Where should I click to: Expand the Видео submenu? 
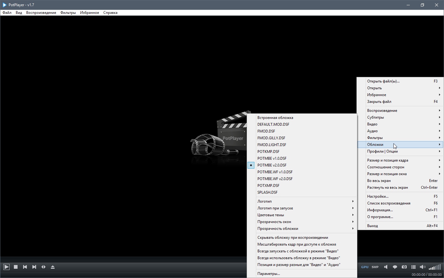coord(400,124)
